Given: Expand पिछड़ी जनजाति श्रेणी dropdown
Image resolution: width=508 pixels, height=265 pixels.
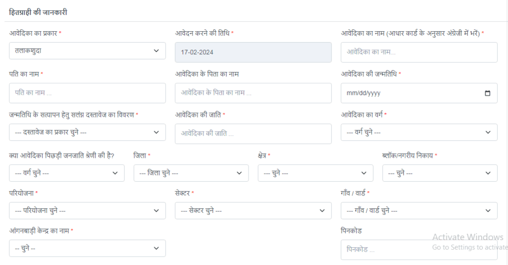Looking at the screenshot, I should 66,173.
